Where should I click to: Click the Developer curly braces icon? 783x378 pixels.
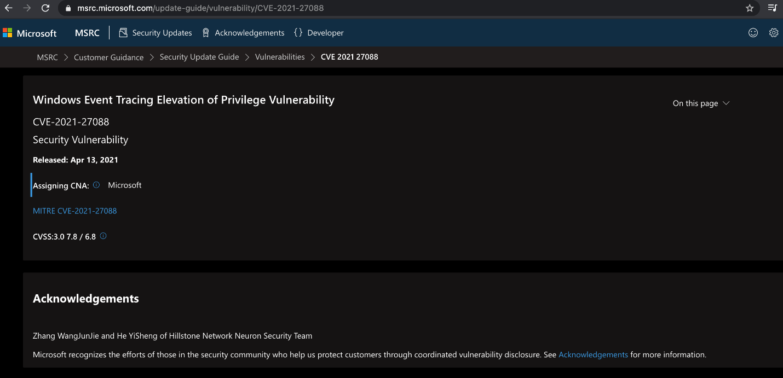tap(298, 33)
